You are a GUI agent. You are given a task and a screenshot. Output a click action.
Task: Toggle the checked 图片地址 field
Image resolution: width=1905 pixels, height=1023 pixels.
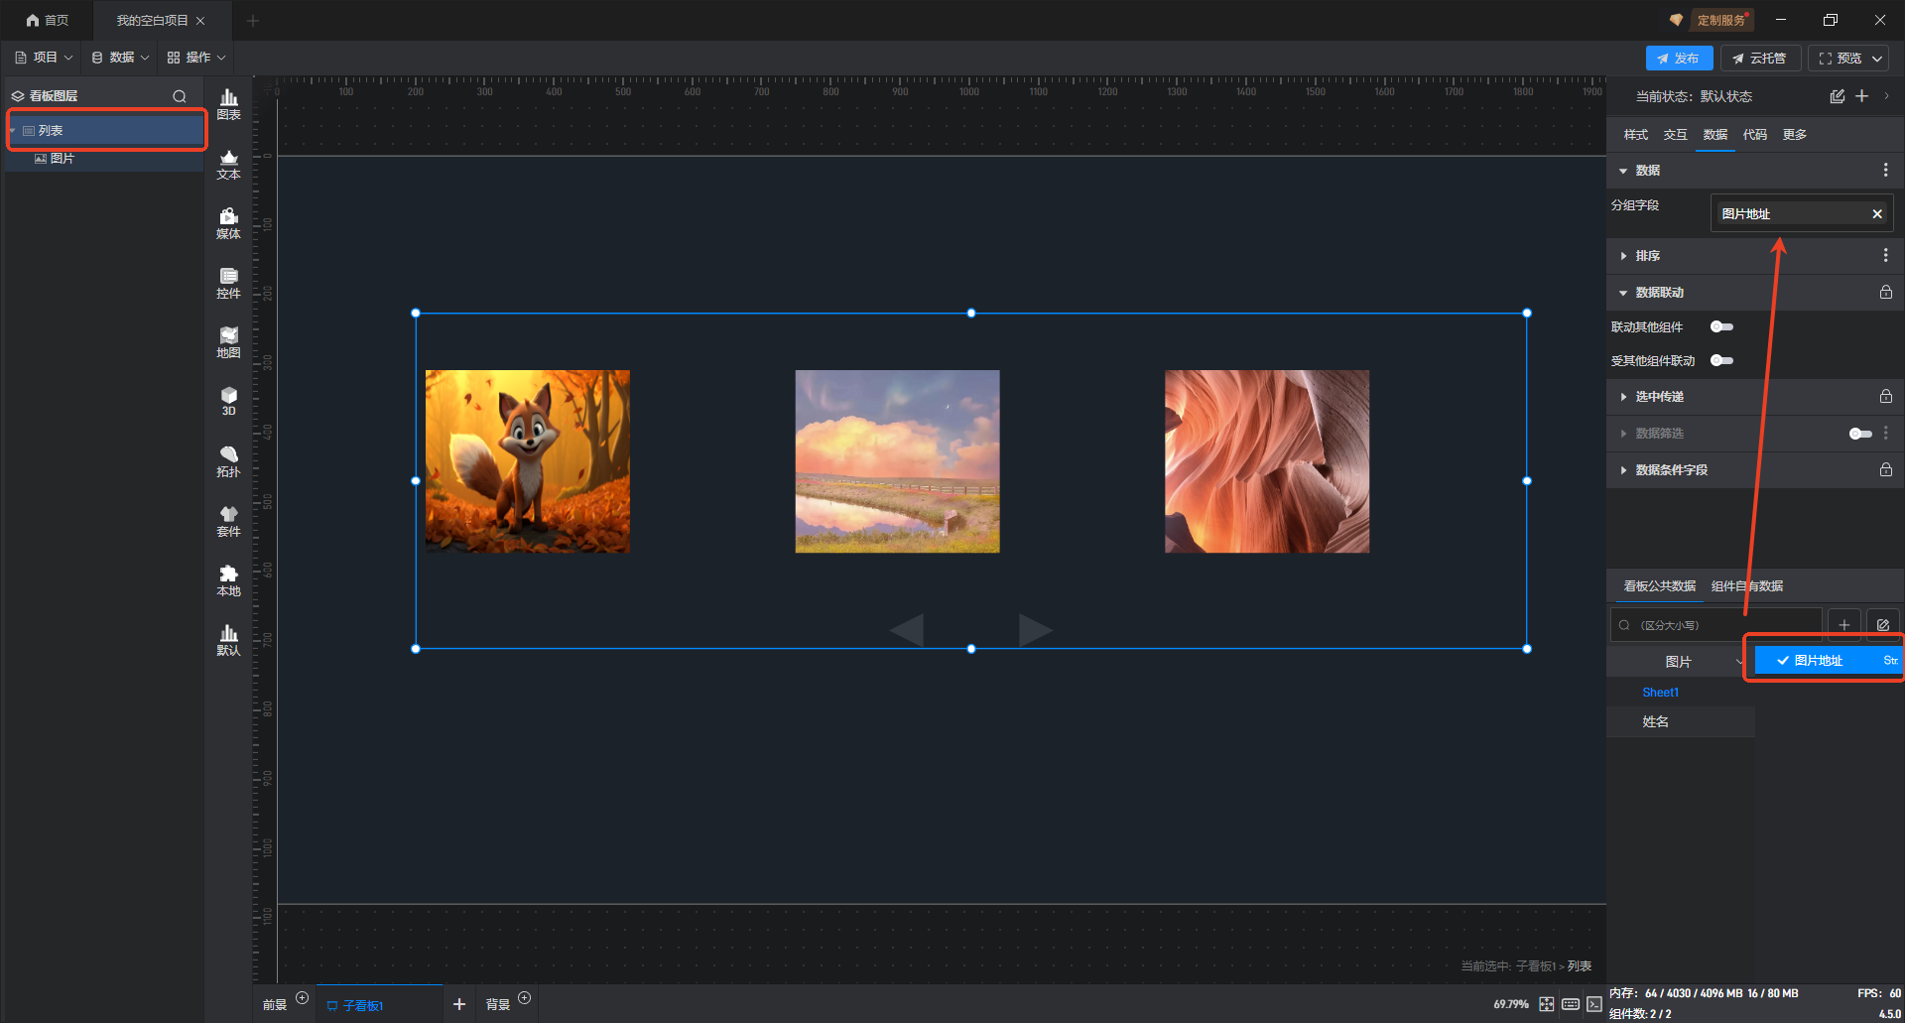pos(1828,661)
